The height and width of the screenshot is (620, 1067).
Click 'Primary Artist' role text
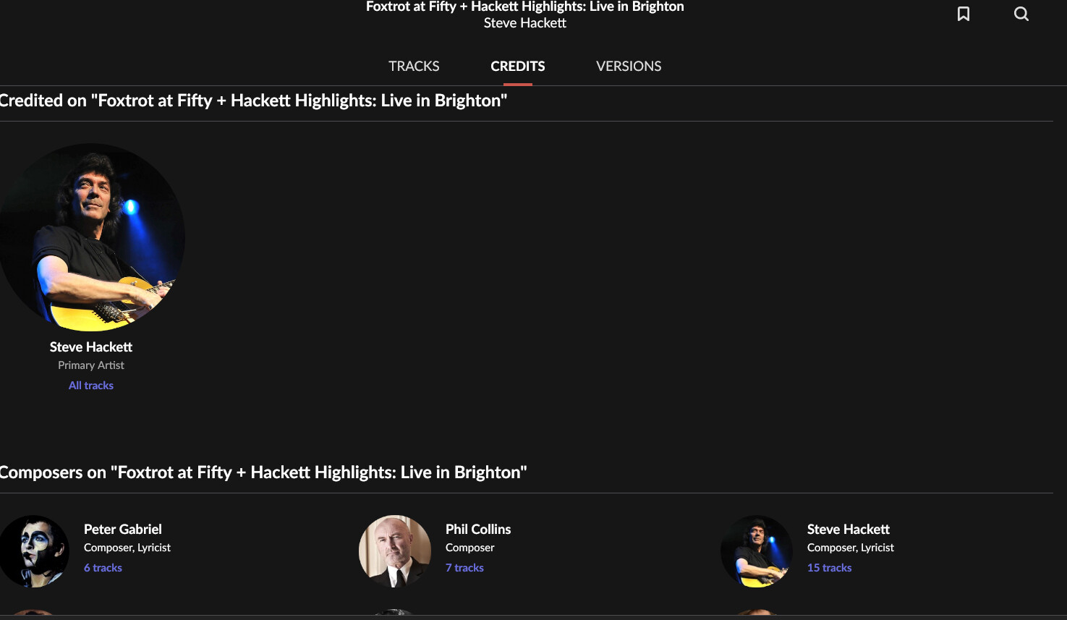click(91, 365)
